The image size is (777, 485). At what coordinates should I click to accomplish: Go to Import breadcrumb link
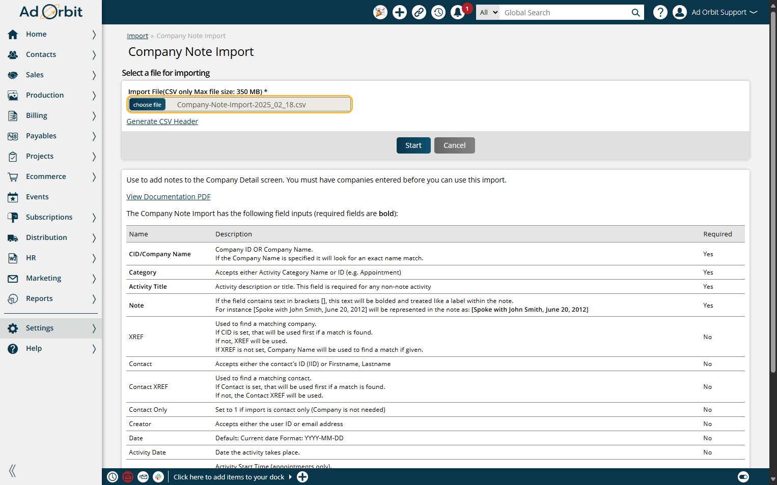point(137,36)
